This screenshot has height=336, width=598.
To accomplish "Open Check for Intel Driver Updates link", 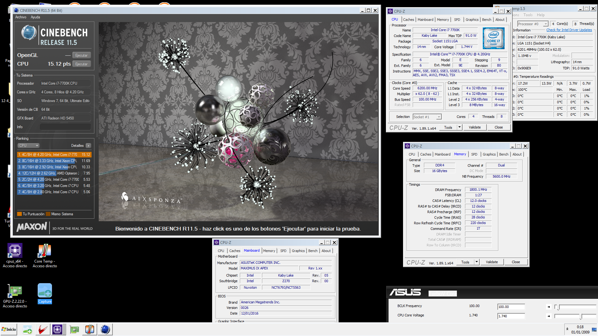I will pos(569,30).
